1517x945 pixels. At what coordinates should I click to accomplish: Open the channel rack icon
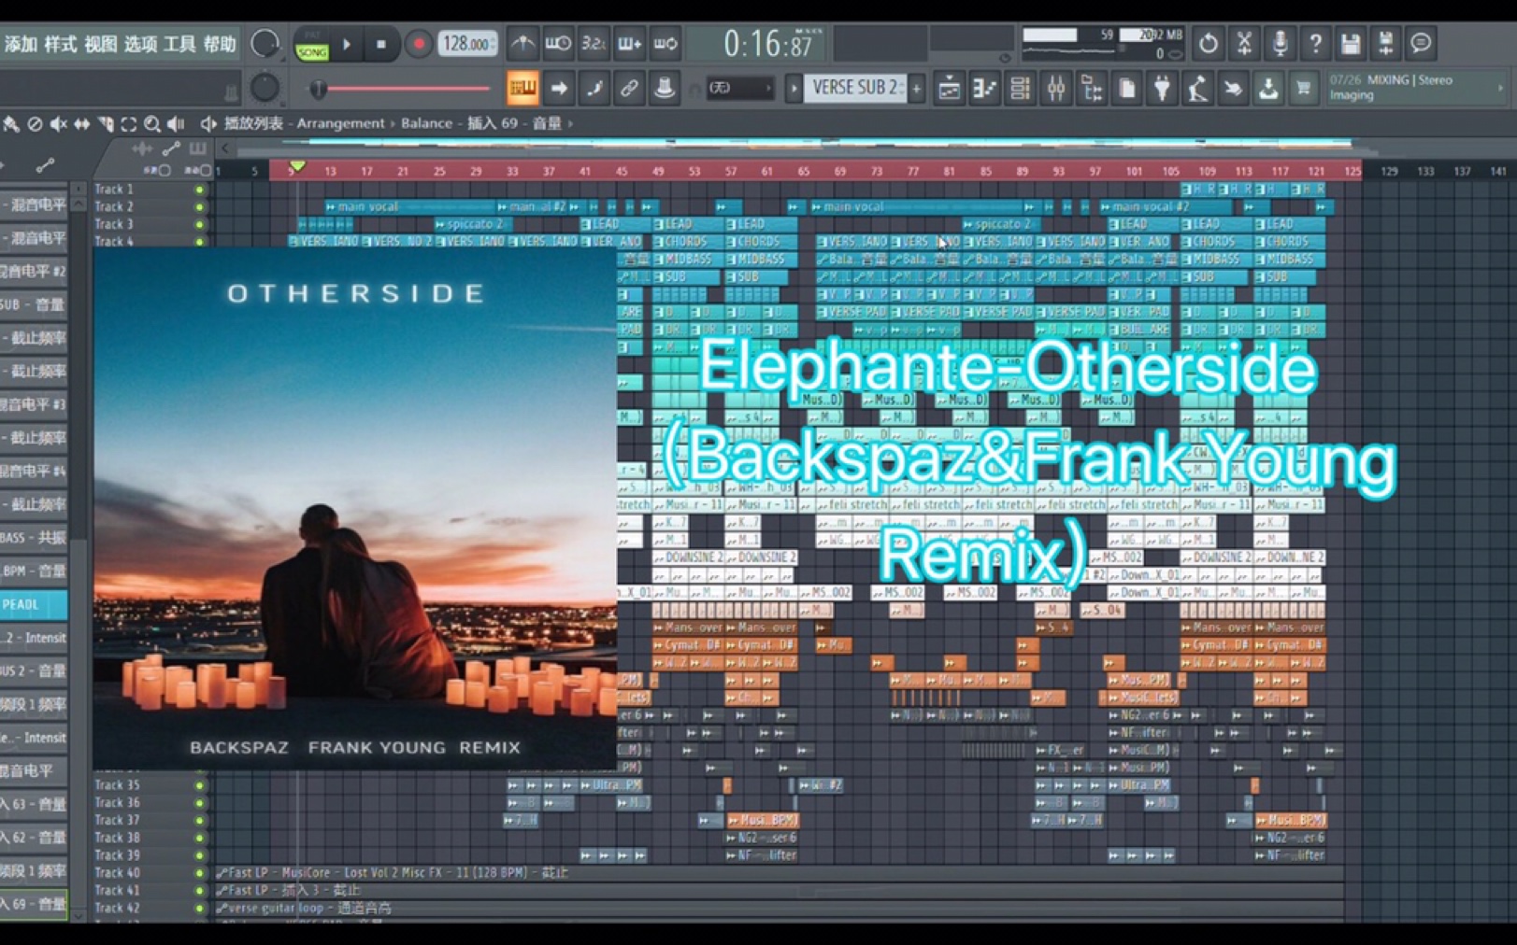click(x=1020, y=89)
